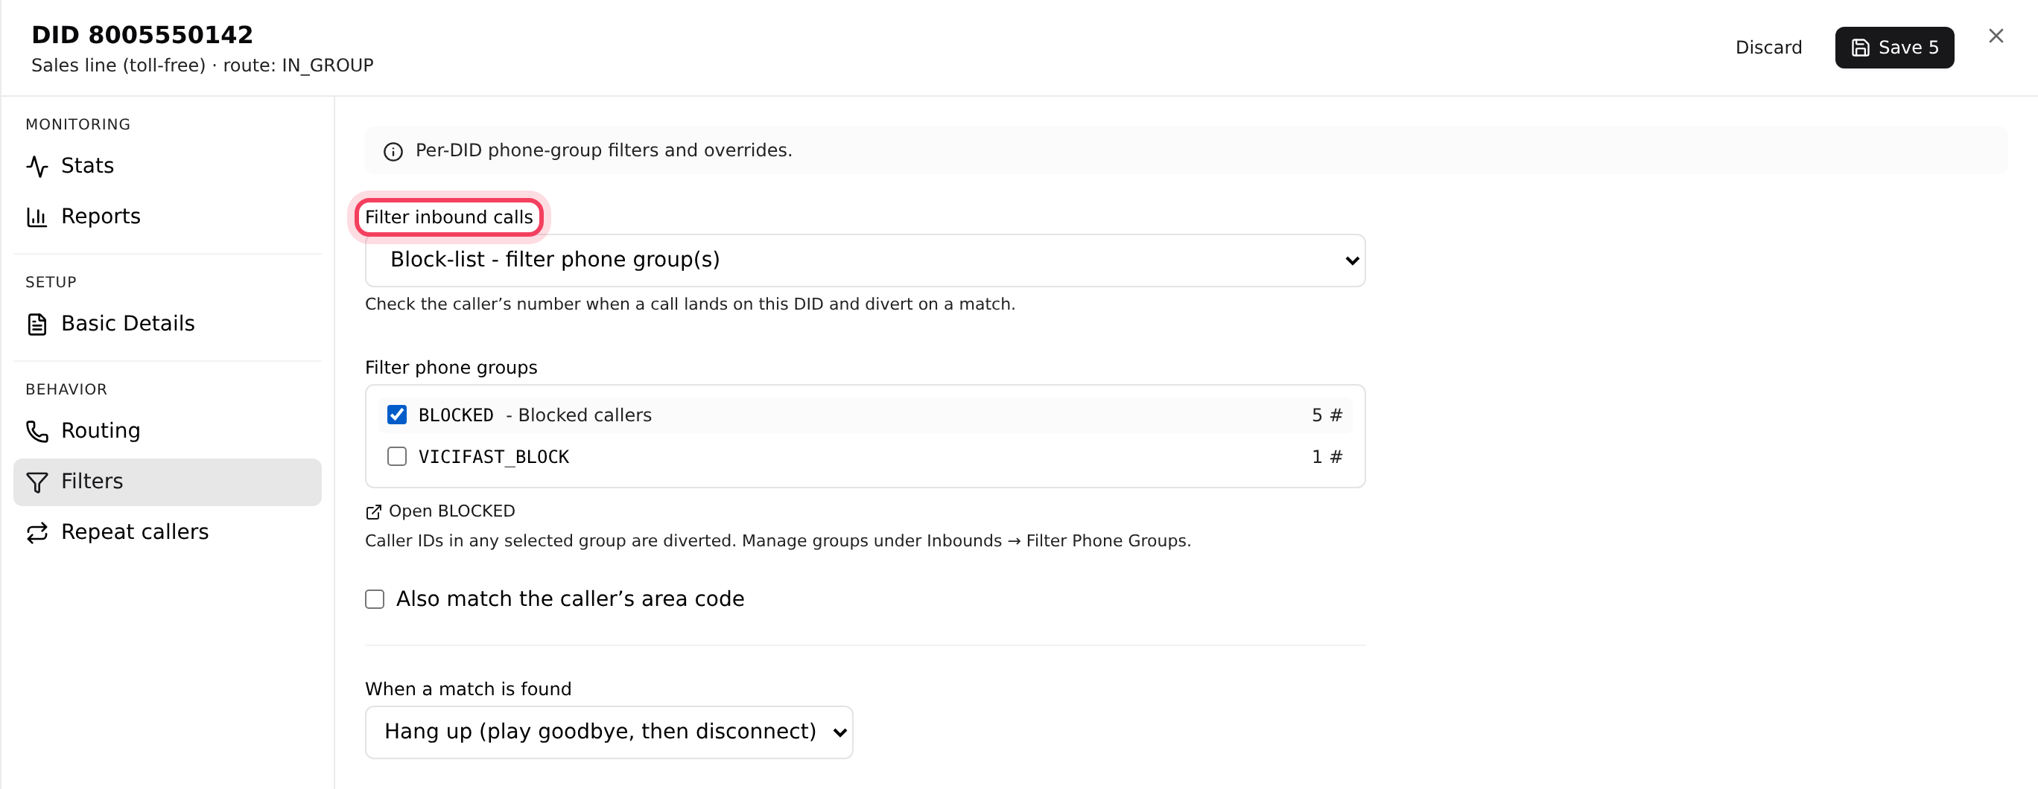
Task: Click the BLOCKED group count 5 #
Action: coord(1327,415)
